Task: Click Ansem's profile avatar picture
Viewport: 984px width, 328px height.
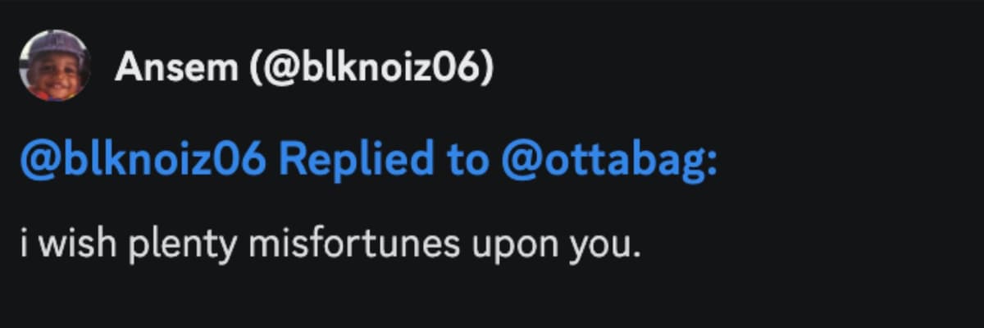Action: coord(54,66)
